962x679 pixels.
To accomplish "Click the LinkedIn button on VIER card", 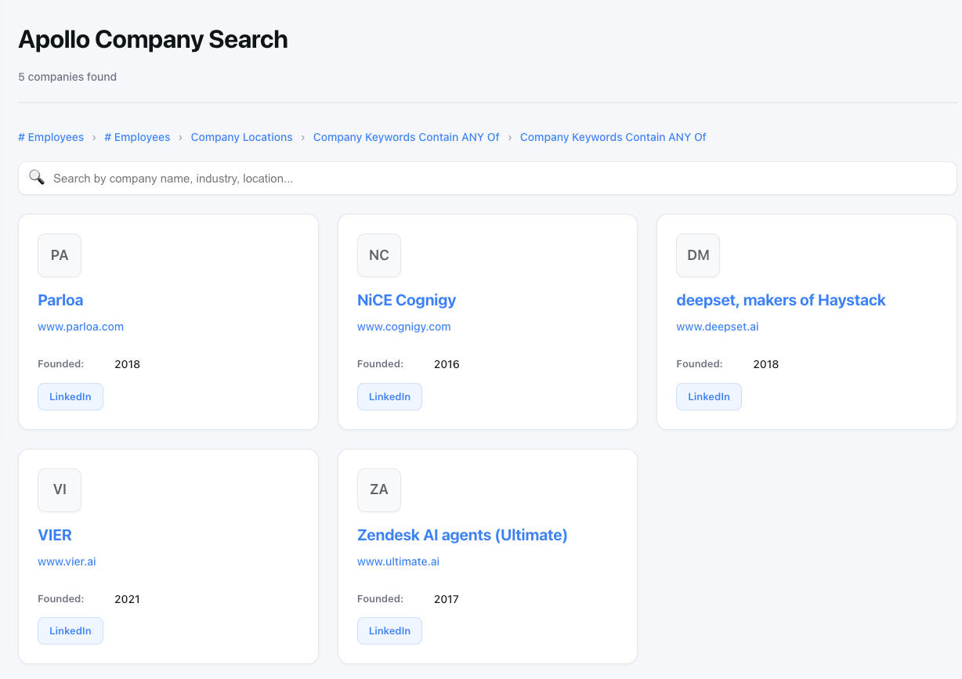I will coord(71,630).
